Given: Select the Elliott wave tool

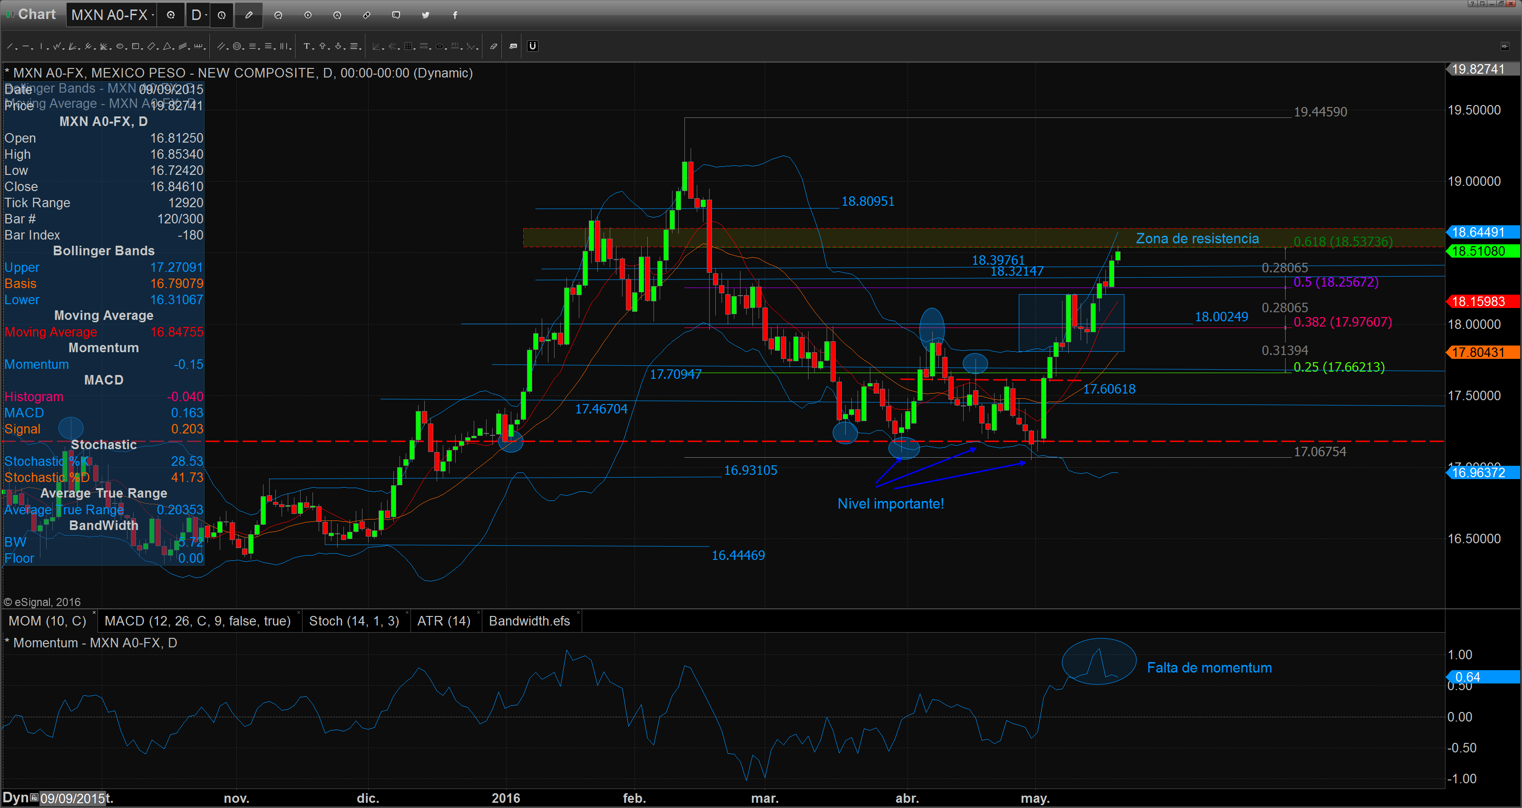Looking at the screenshot, I should click(x=470, y=46).
